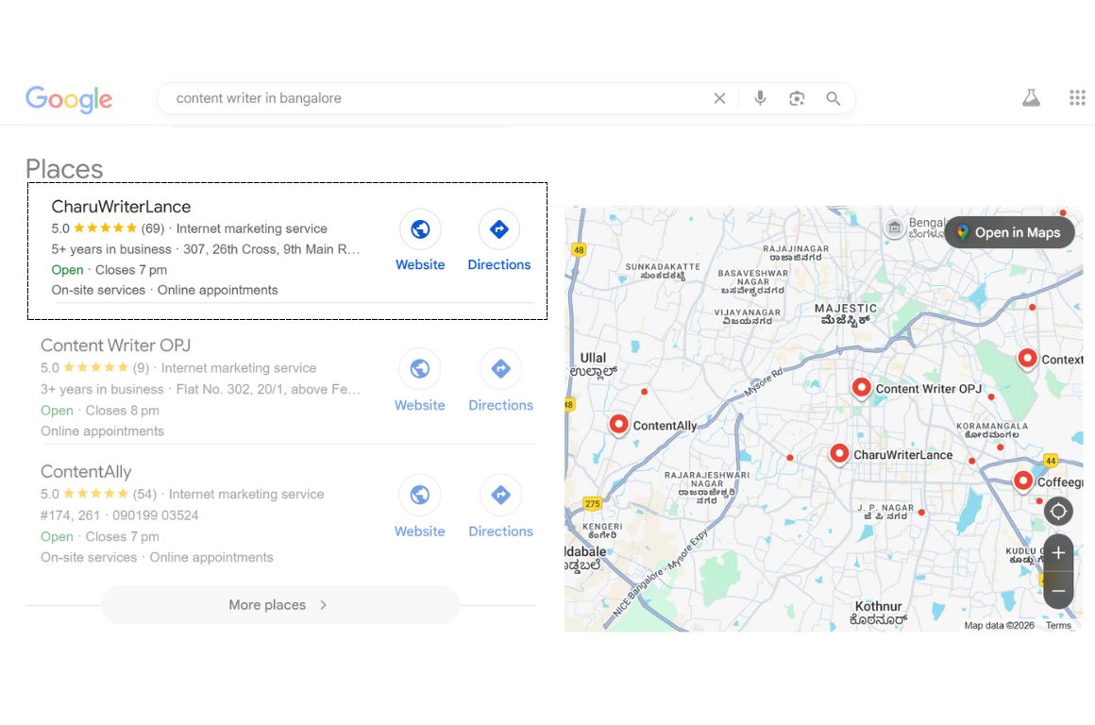The image size is (1095, 725).
Task: Click the search magnifier icon
Action: coord(833,97)
